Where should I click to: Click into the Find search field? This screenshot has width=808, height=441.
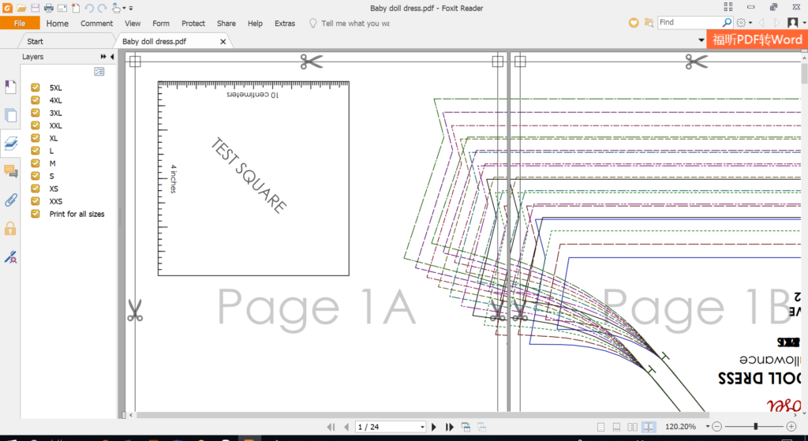[x=690, y=22]
